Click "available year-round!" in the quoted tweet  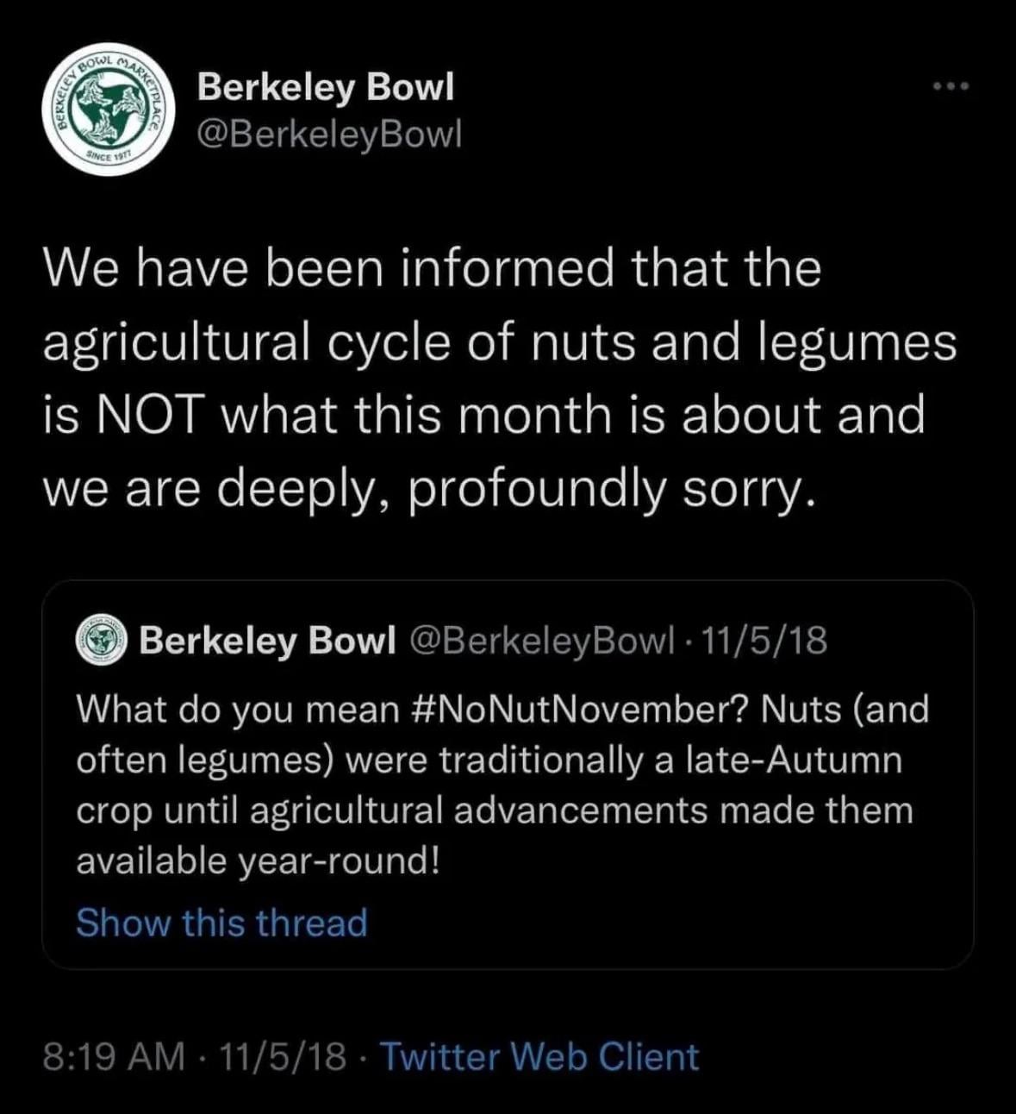click(x=259, y=861)
